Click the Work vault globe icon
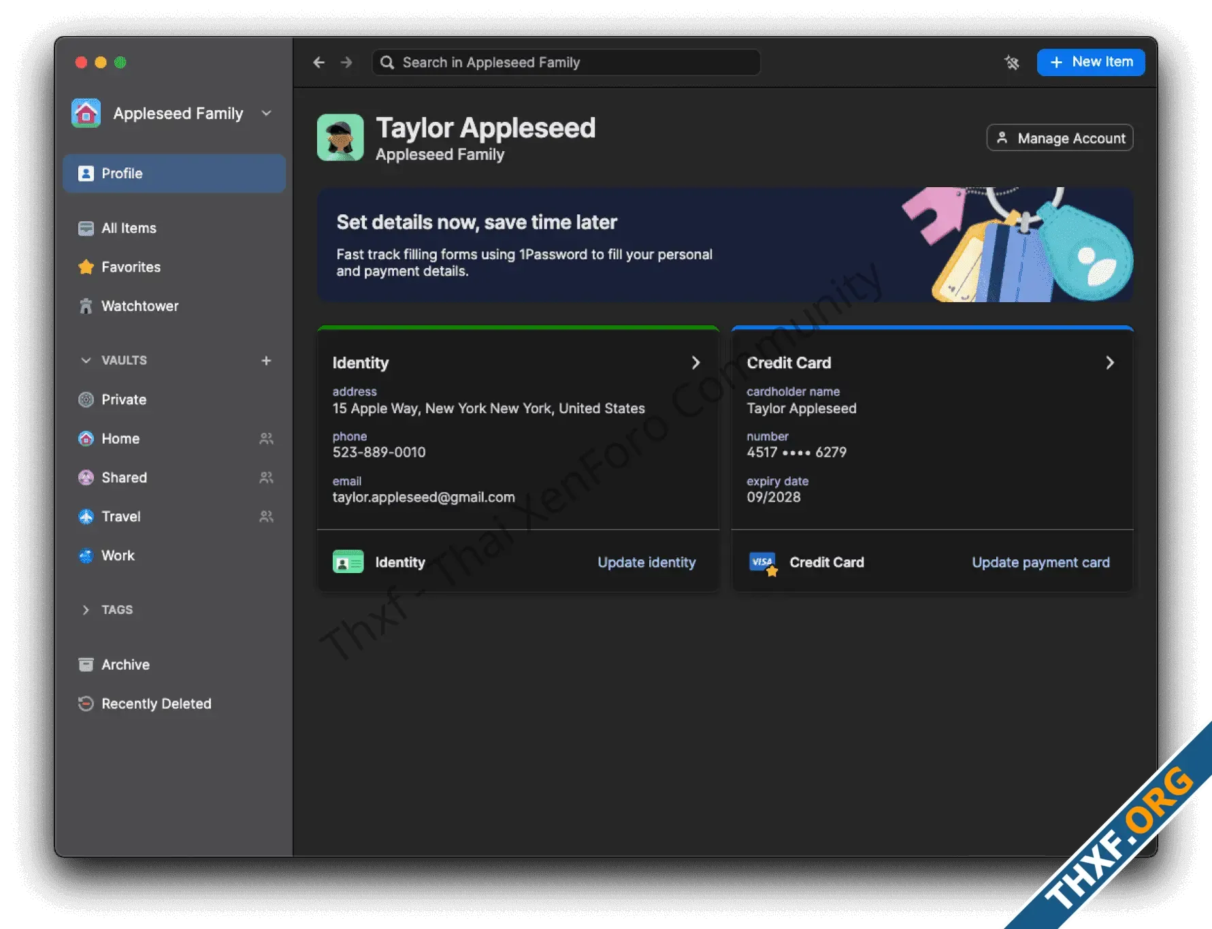1212x929 pixels. [x=86, y=555]
